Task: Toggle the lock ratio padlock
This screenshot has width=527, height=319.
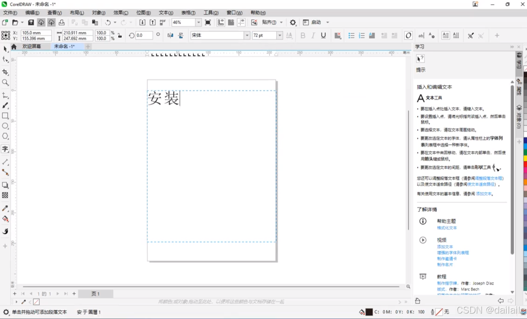Action: (x=120, y=36)
